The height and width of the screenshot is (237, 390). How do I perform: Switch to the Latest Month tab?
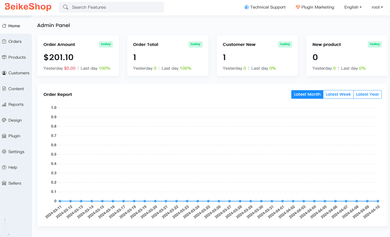[x=307, y=94]
